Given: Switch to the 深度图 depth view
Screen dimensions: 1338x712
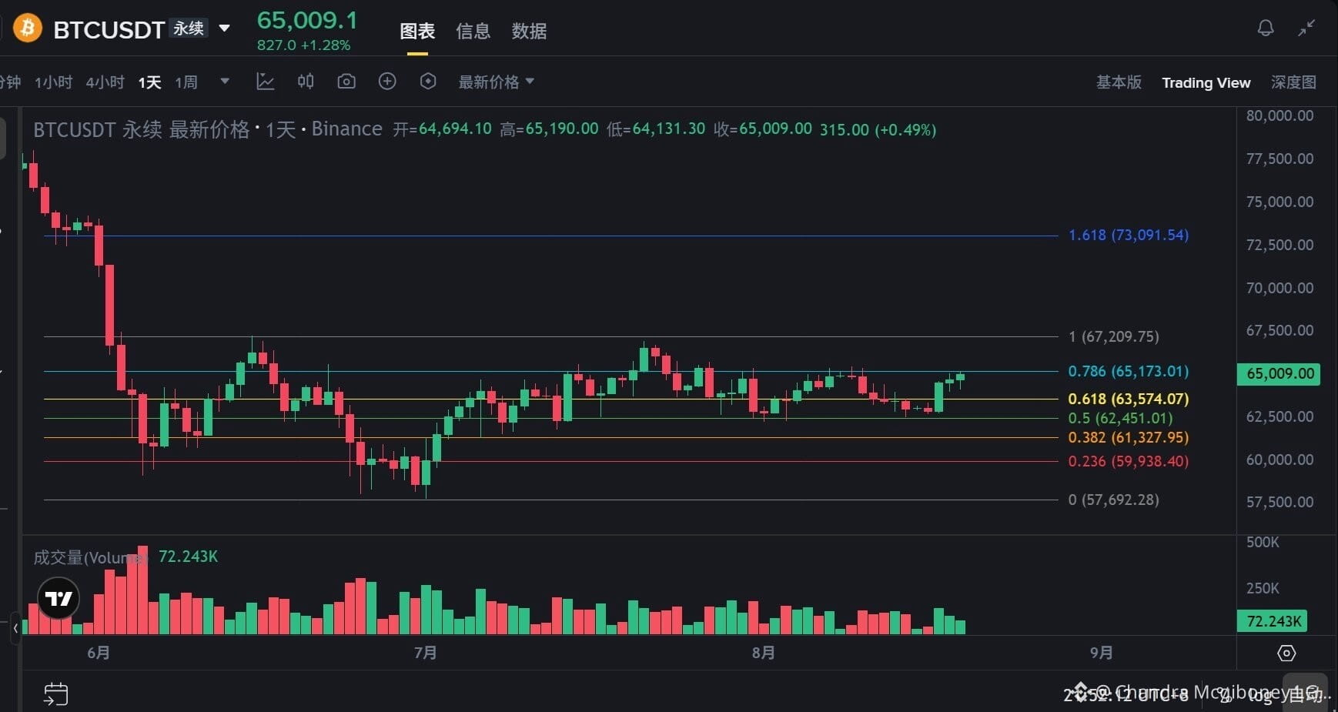Looking at the screenshot, I should coord(1293,82).
